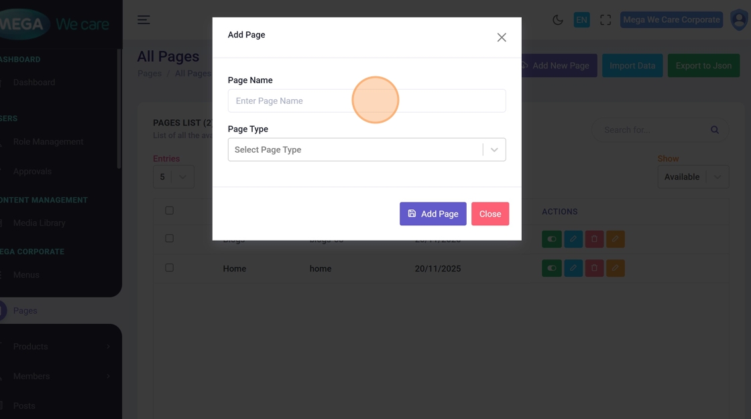Image resolution: width=751 pixels, height=419 pixels.
Task: Open Media Library in the sidebar
Action: tap(39, 223)
